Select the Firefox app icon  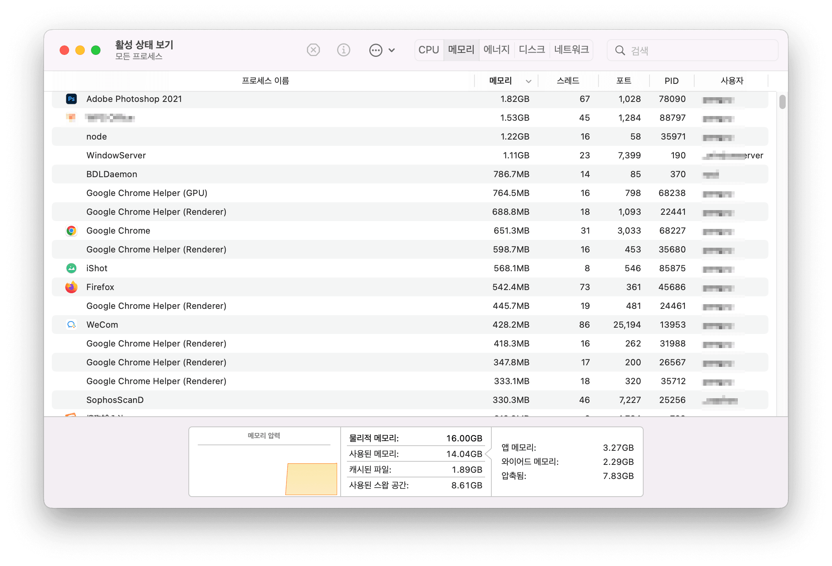click(71, 287)
